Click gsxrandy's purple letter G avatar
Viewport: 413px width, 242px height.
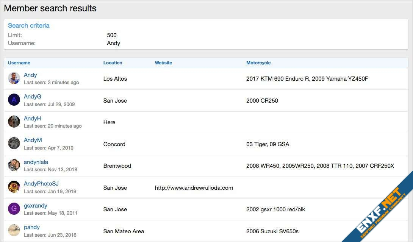click(14, 209)
